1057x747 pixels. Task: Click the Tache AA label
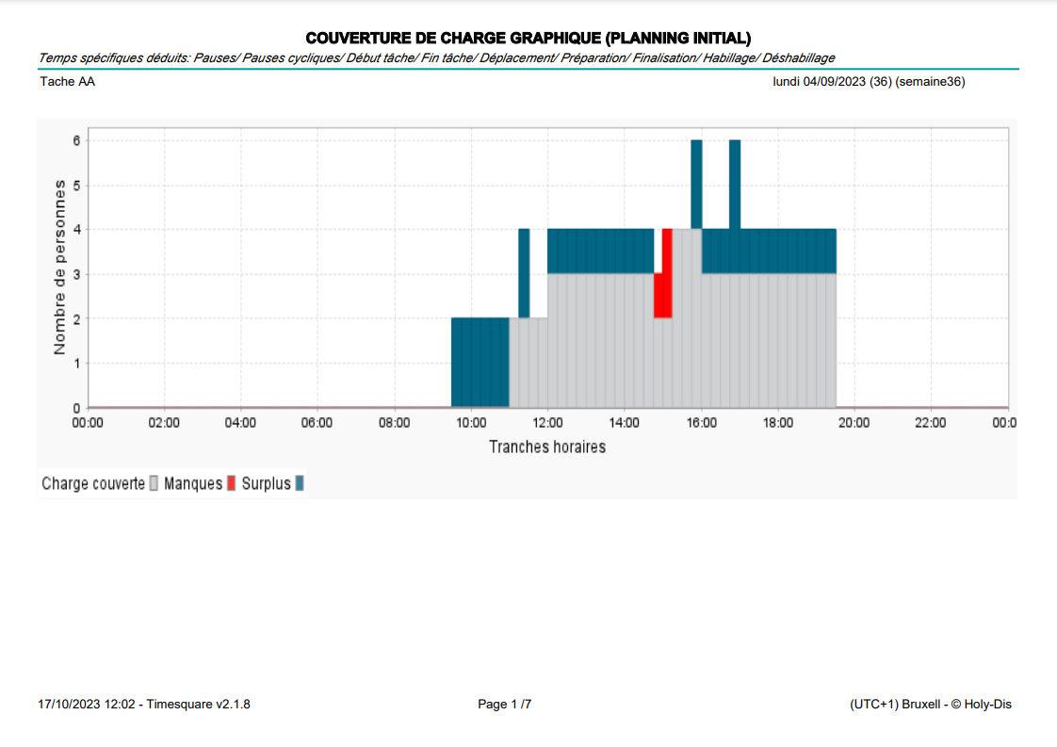[x=68, y=82]
